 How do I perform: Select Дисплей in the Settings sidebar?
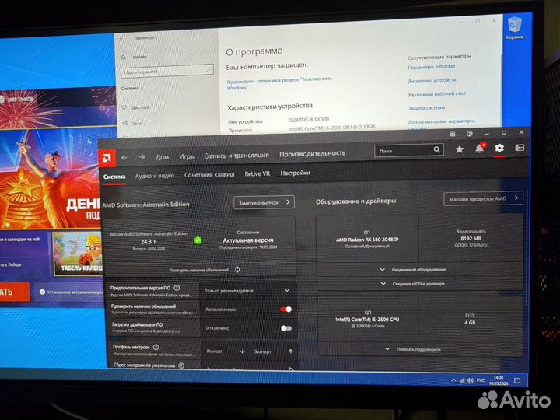140,107
